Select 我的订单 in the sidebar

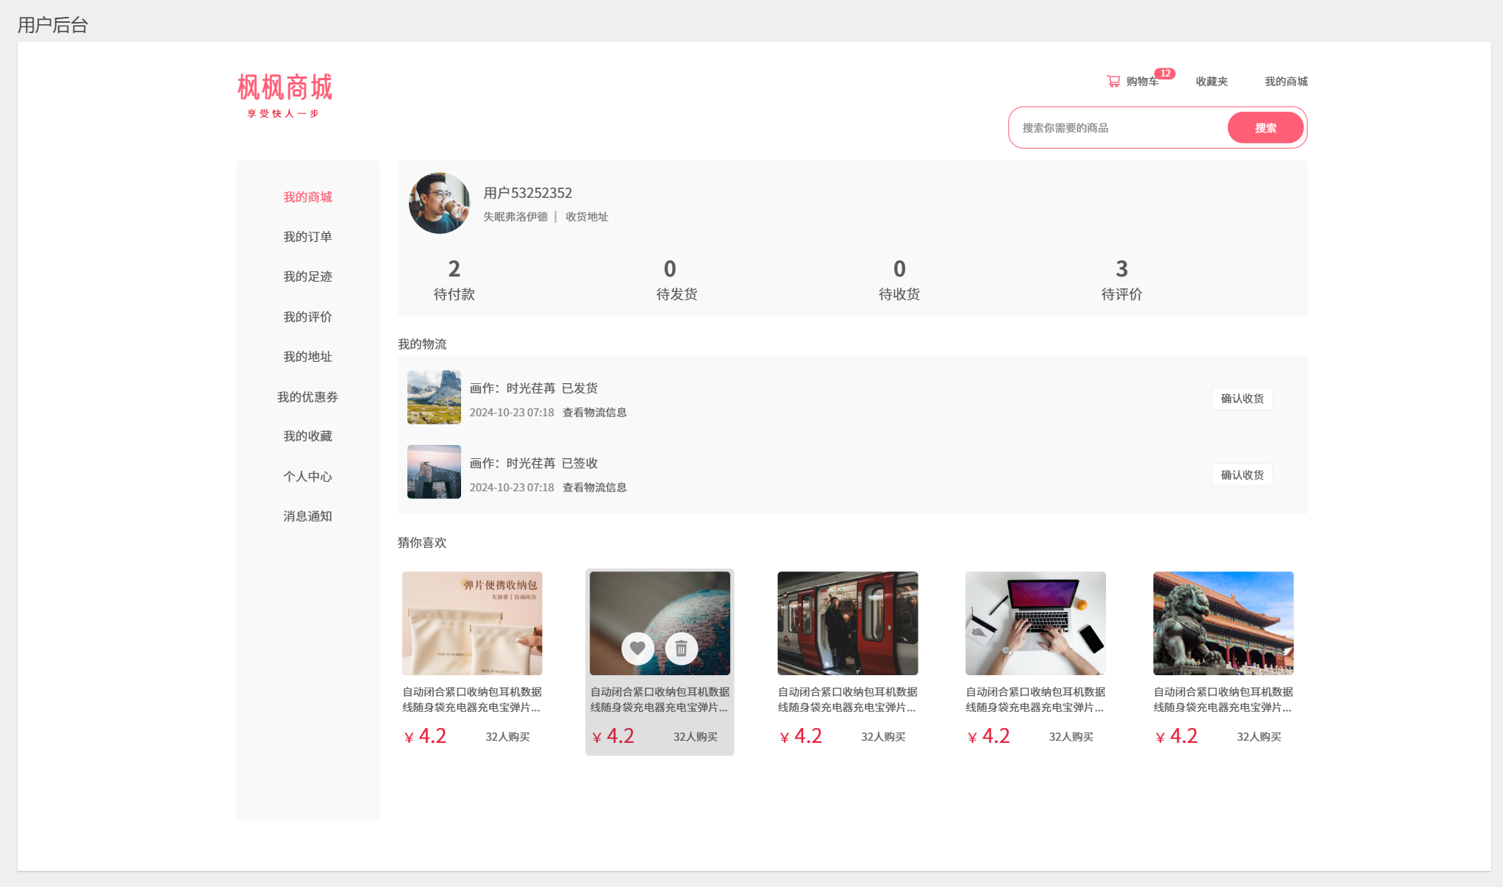[x=307, y=237]
